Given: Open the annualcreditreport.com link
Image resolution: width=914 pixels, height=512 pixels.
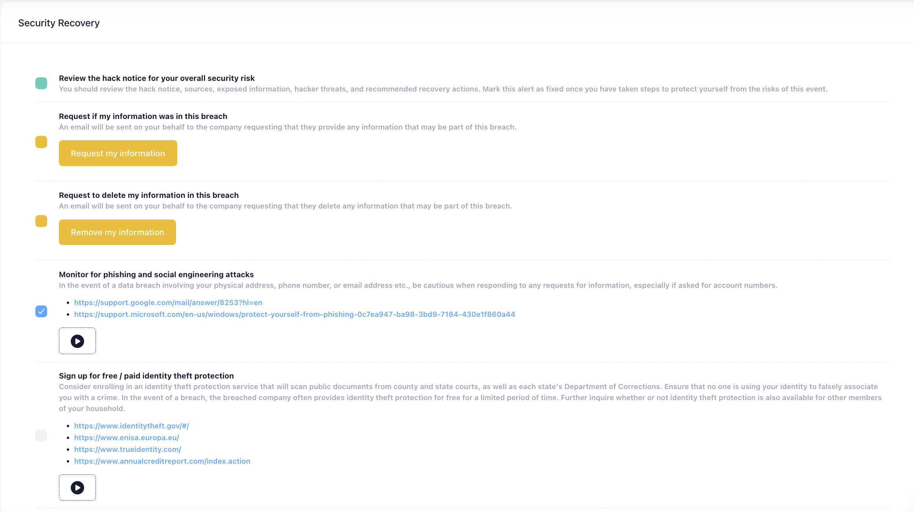Looking at the screenshot, I should [162, 461].
